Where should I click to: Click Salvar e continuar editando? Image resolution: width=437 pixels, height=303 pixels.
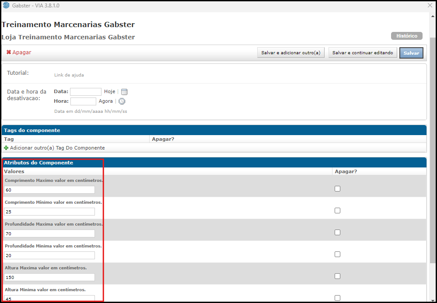pyautogui.click(x=363, y=53)
